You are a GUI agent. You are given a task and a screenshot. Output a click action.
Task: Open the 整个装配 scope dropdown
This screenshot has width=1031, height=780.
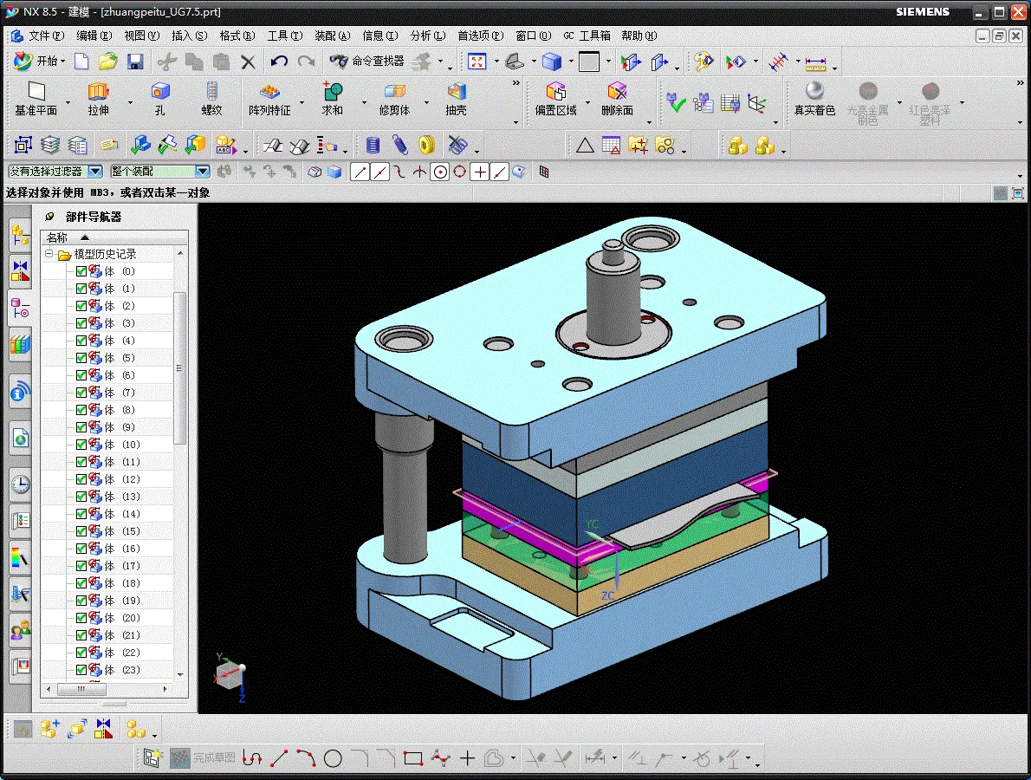pos(202,172)
